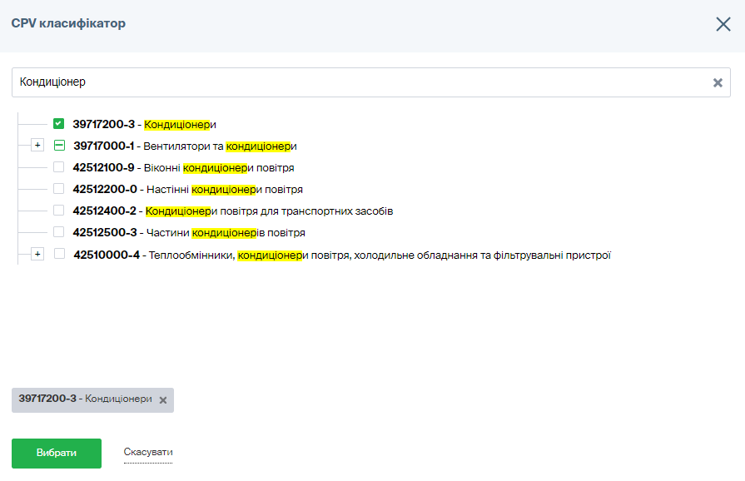
Task: Click the Вибрати button
Action: [x=57, y=454]
